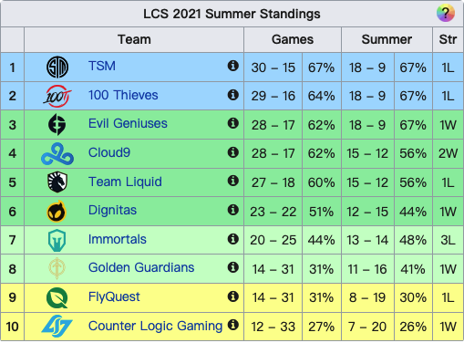This screenshot has height=343, width=464.
Task: Click the Summer column header
Action: tap(387, 39)
